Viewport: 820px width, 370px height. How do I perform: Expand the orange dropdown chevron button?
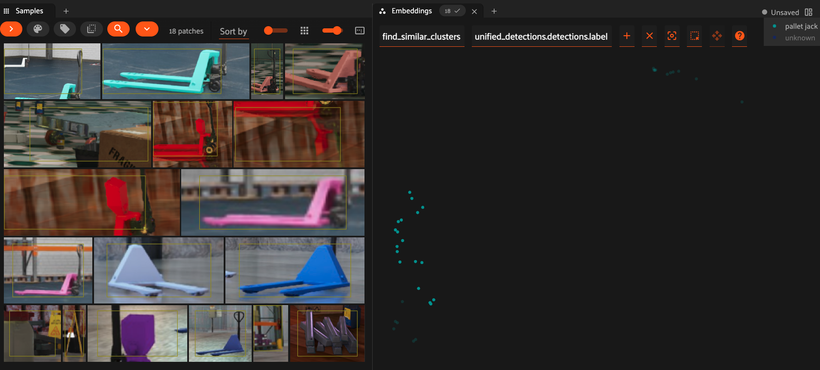coord(147,29)
